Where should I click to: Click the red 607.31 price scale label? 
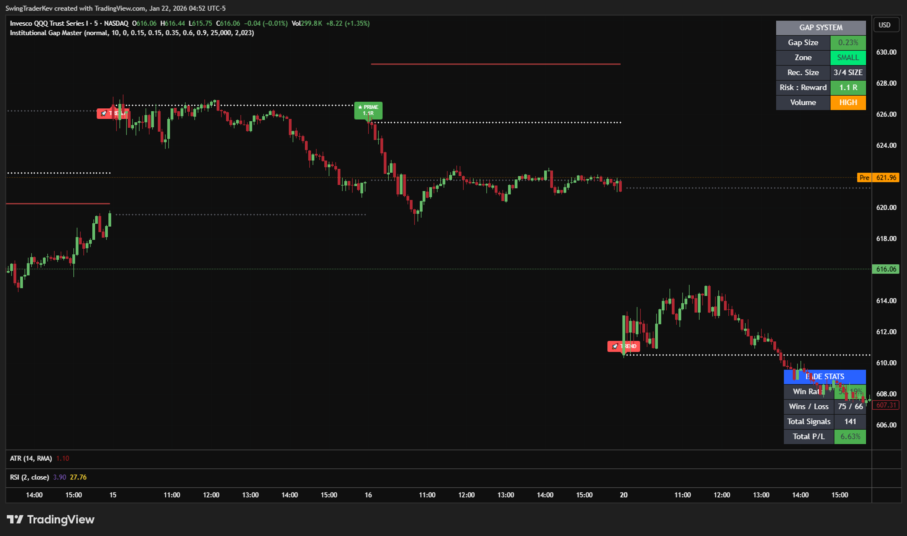[886, 405]
